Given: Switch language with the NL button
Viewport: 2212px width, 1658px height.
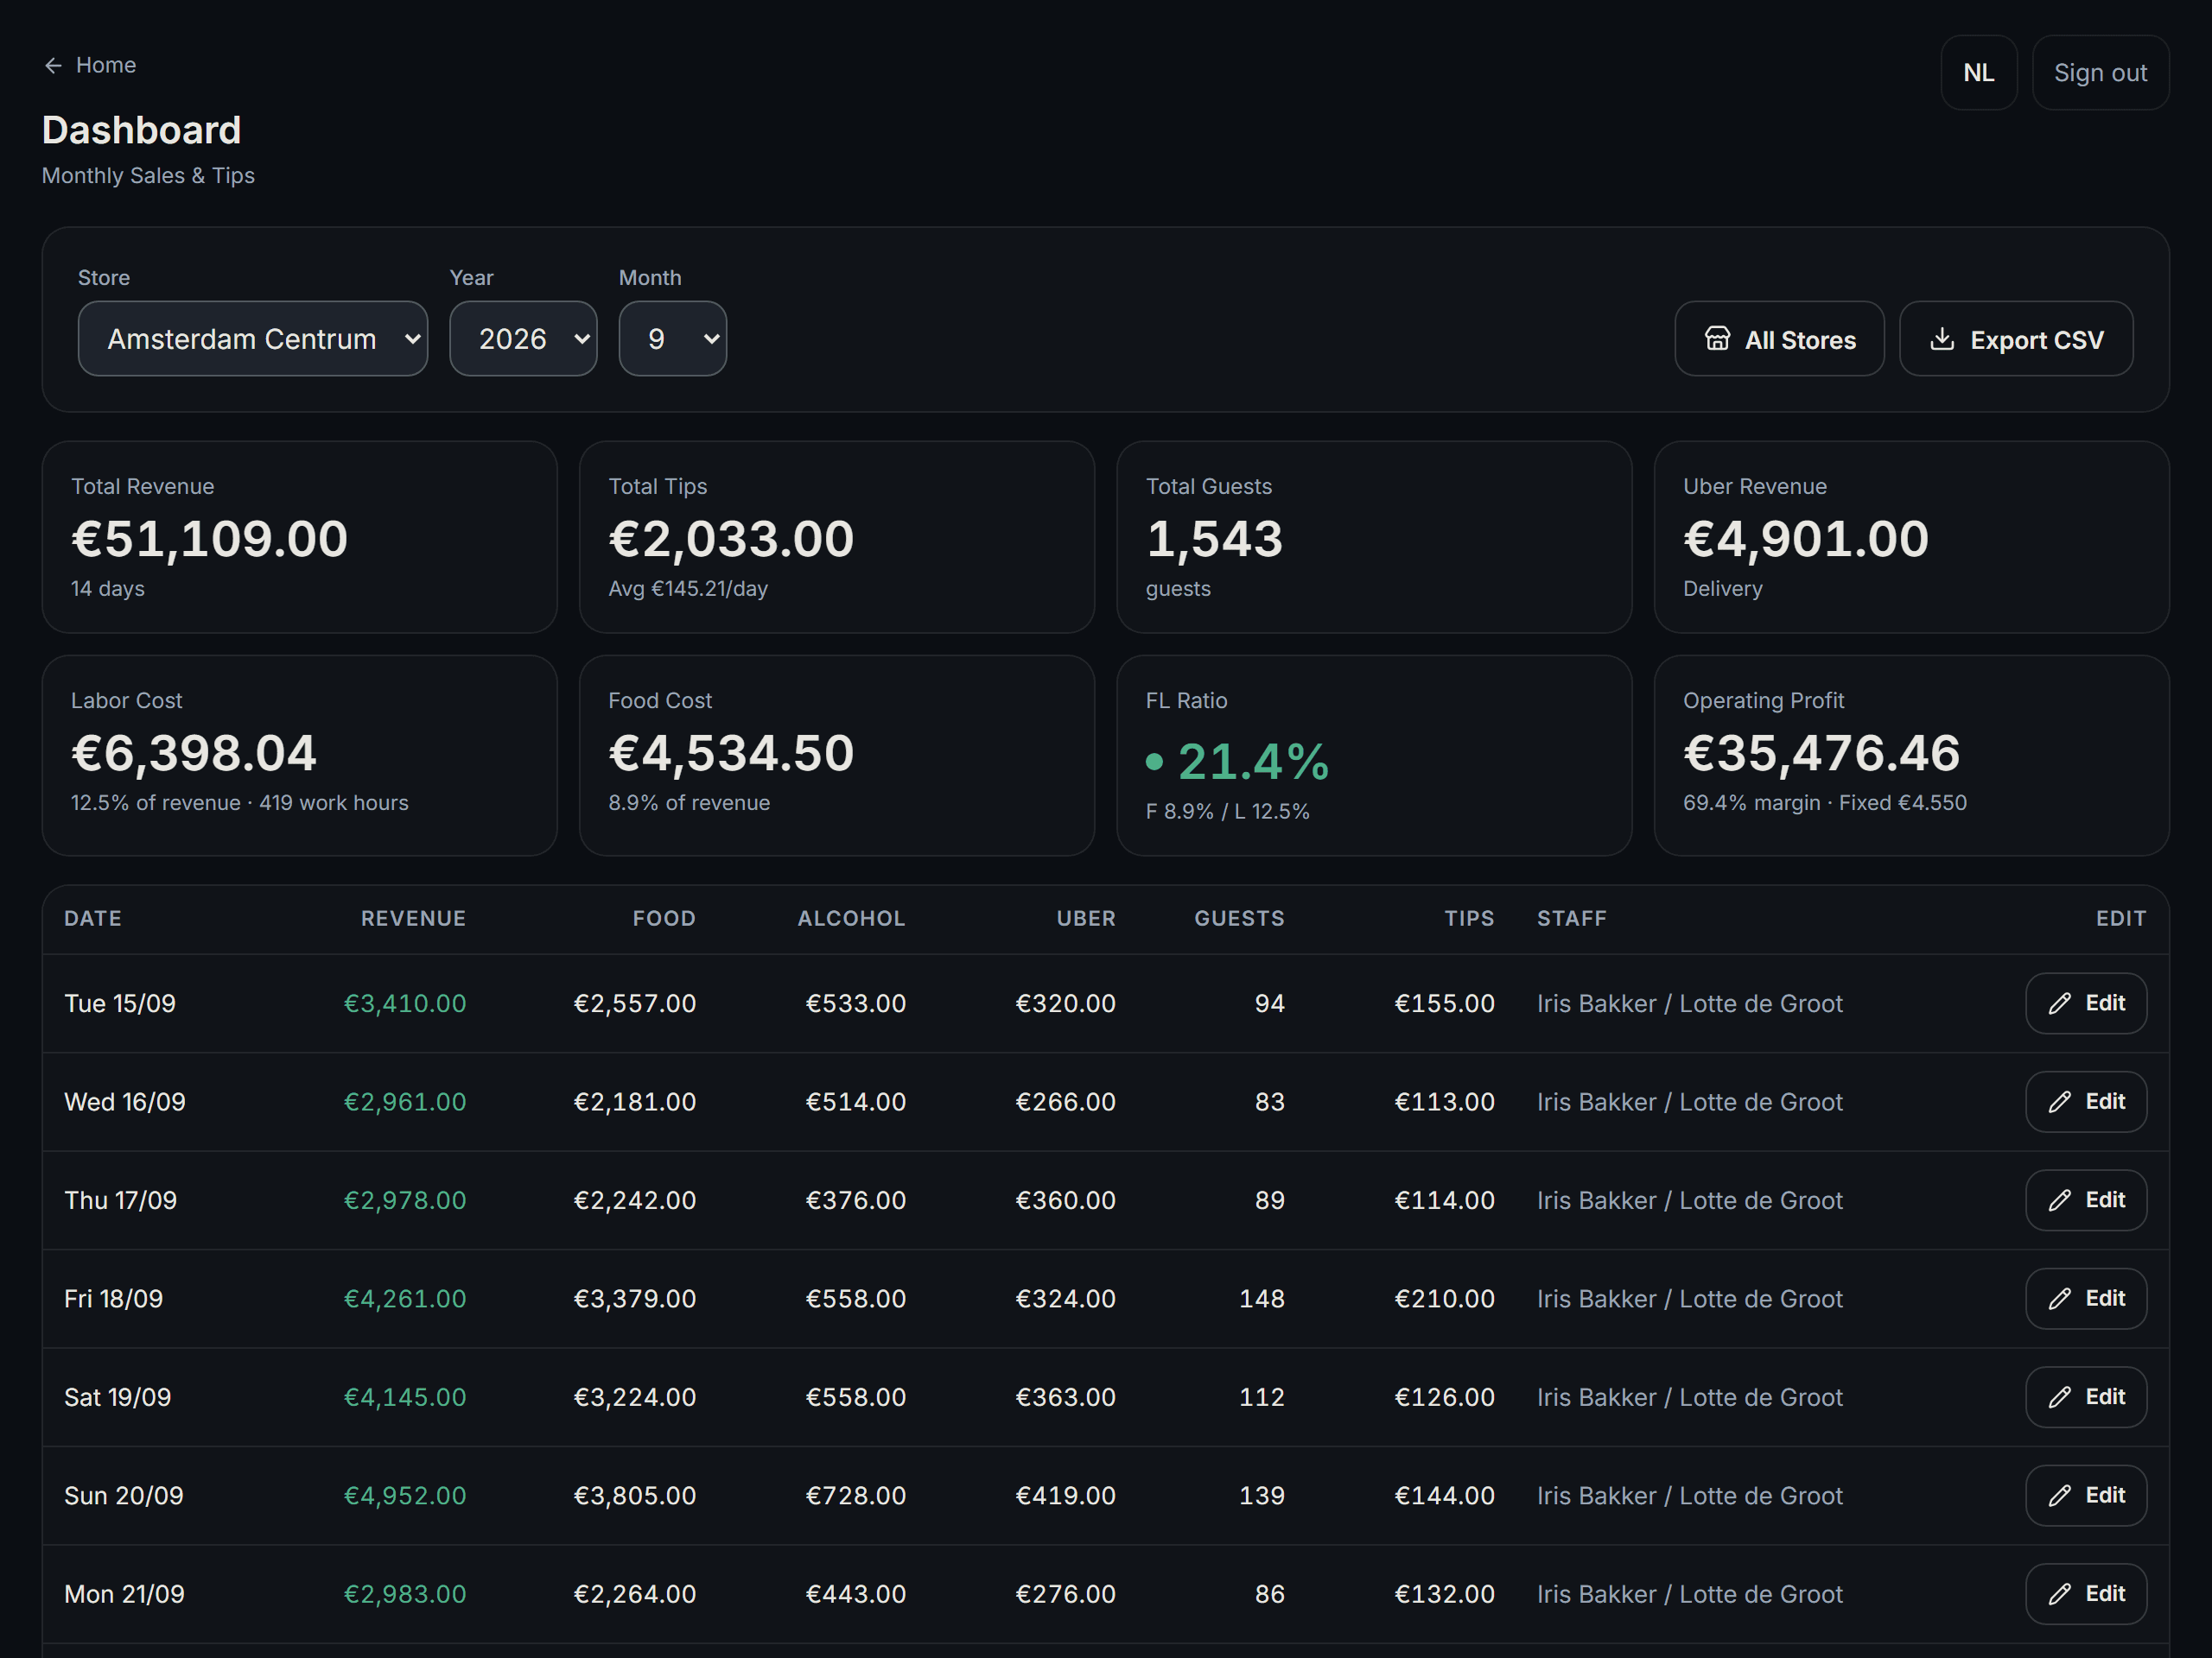Looking at the screenshot, I should pyautogui.click(x=1979, y=73).
